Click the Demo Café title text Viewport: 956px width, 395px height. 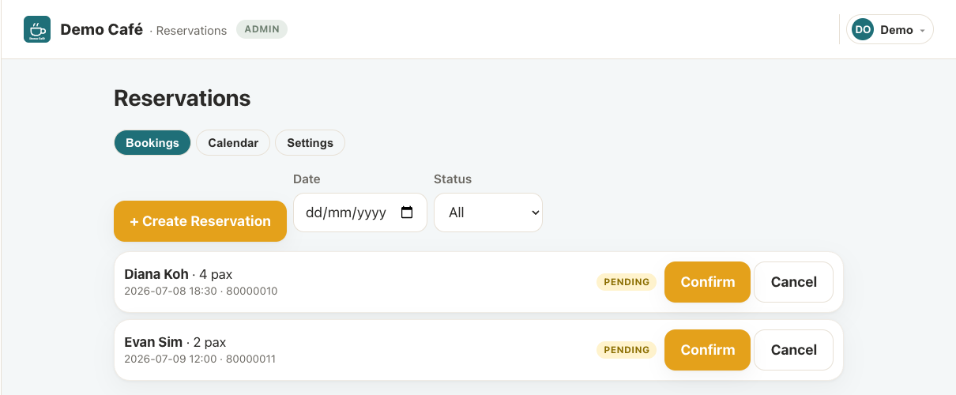pyautogui.click(x=101, y=29)
